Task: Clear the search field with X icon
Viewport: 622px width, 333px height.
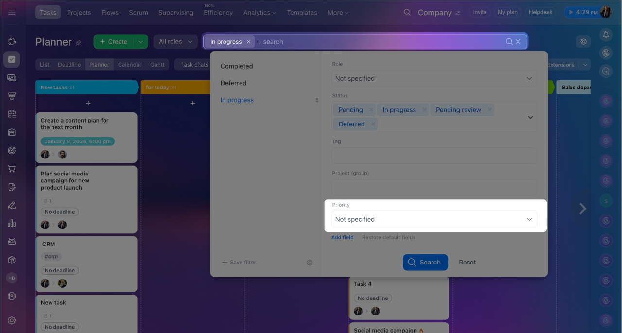Action: 518,42
